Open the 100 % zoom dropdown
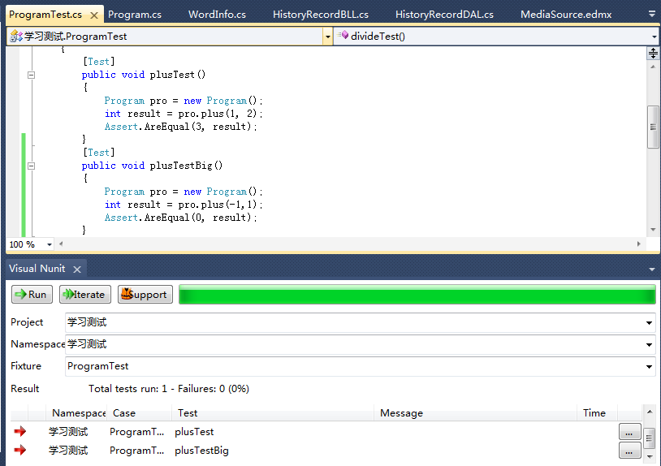 (50, 244)
